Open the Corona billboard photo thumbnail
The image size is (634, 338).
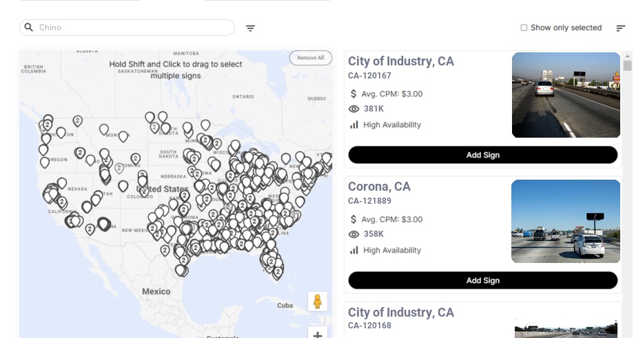click(x=566, y=221)
